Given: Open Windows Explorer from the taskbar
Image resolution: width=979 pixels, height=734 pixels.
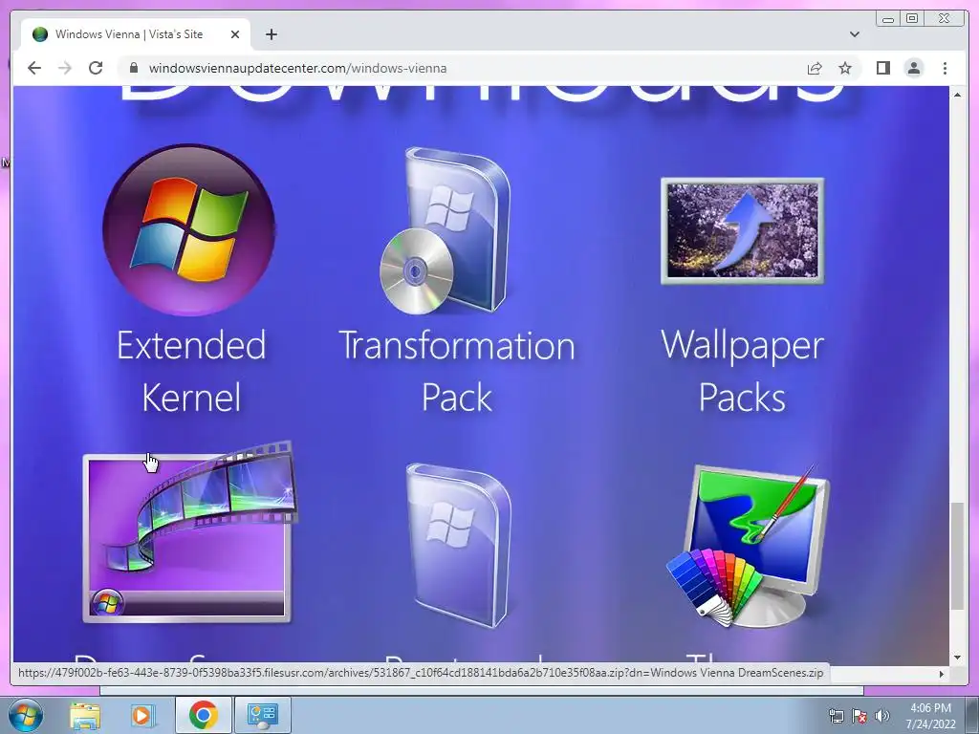Looking at the screenshot, I should click(85, 715).
